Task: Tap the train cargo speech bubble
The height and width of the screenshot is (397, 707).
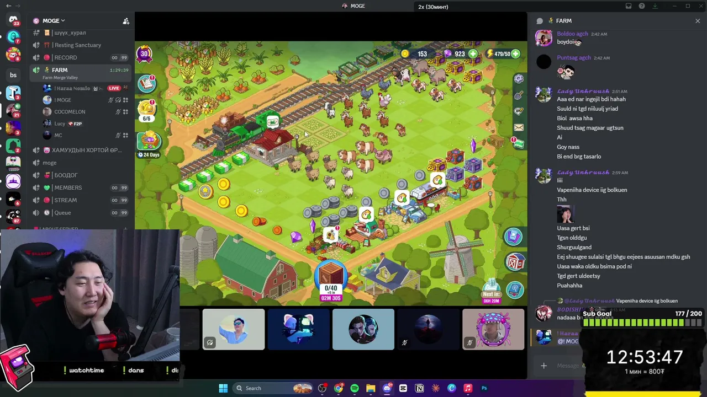Action: click(x=273, y=121)
